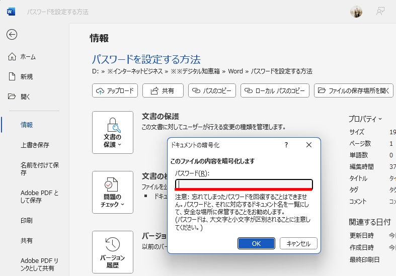Click the ページ数 property label
The height and width of the screenshot is (276, 396).
[360, 143]
